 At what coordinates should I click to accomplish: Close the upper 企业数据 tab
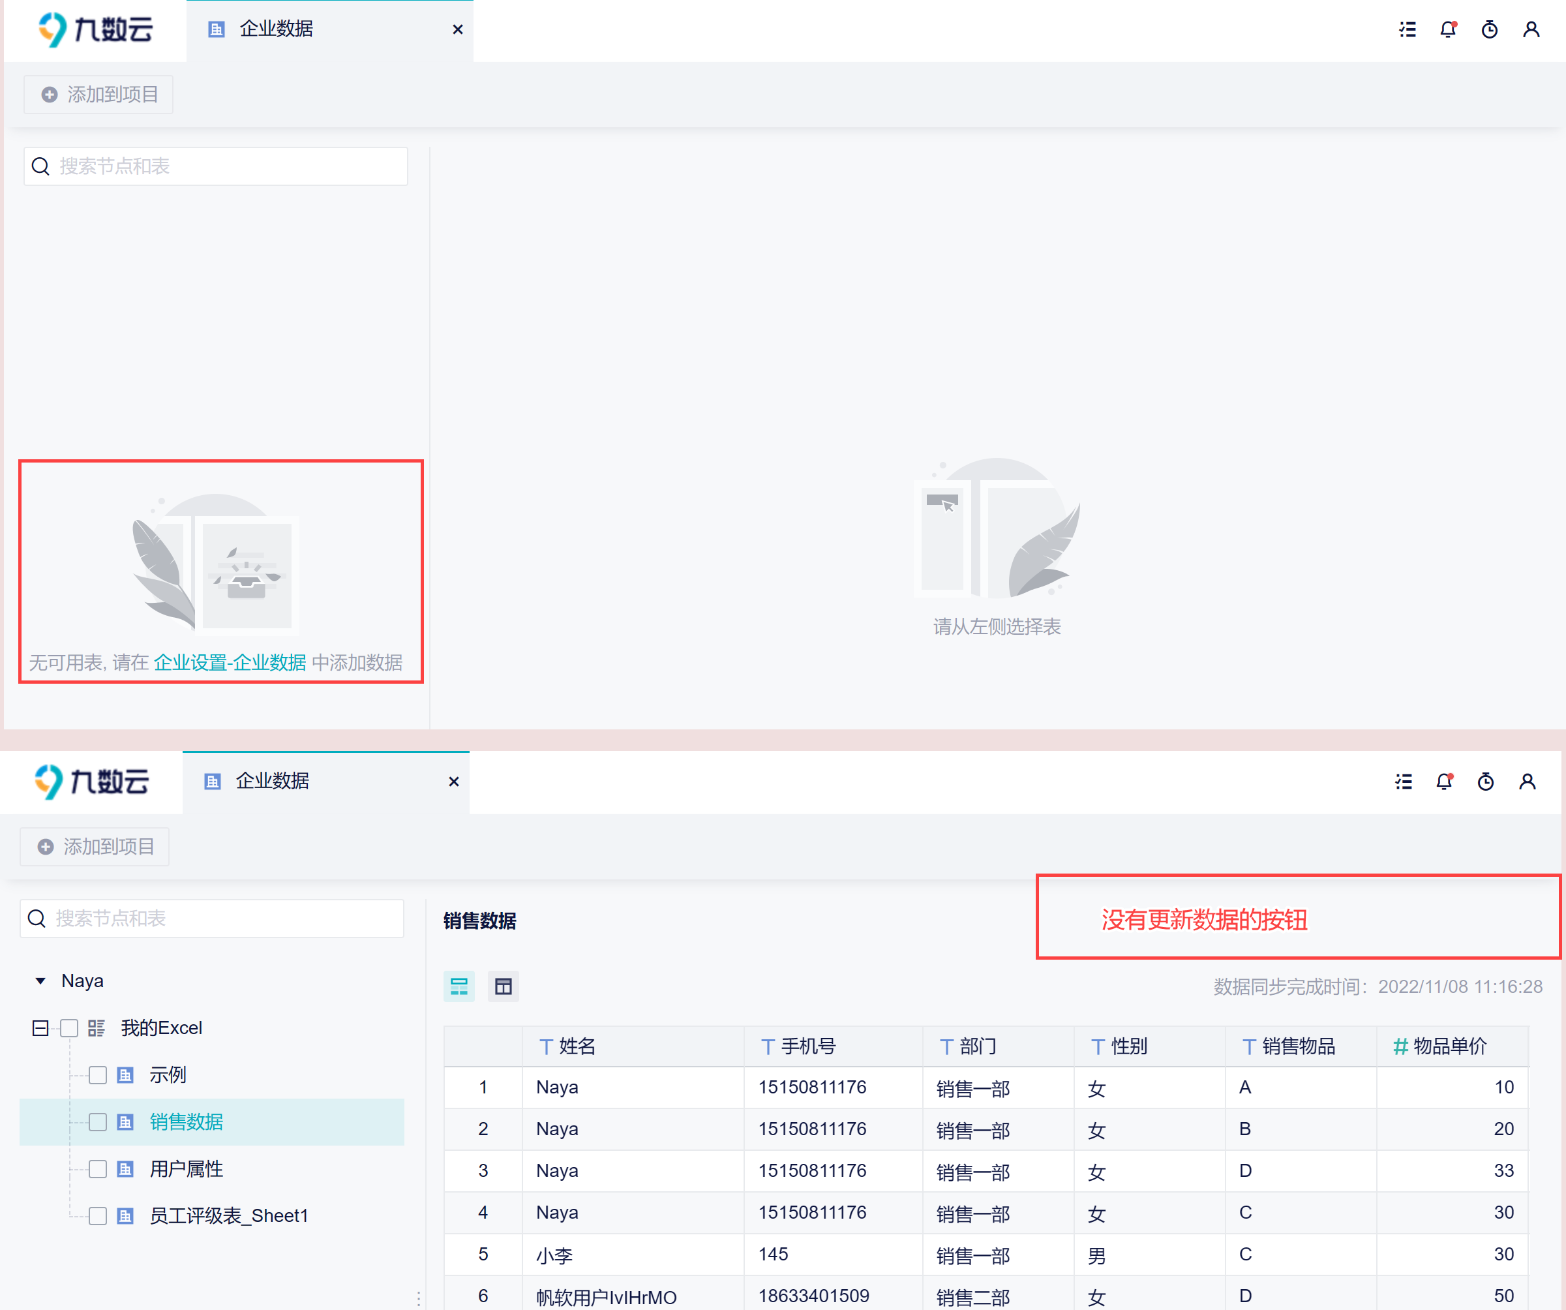click(458, 30)
